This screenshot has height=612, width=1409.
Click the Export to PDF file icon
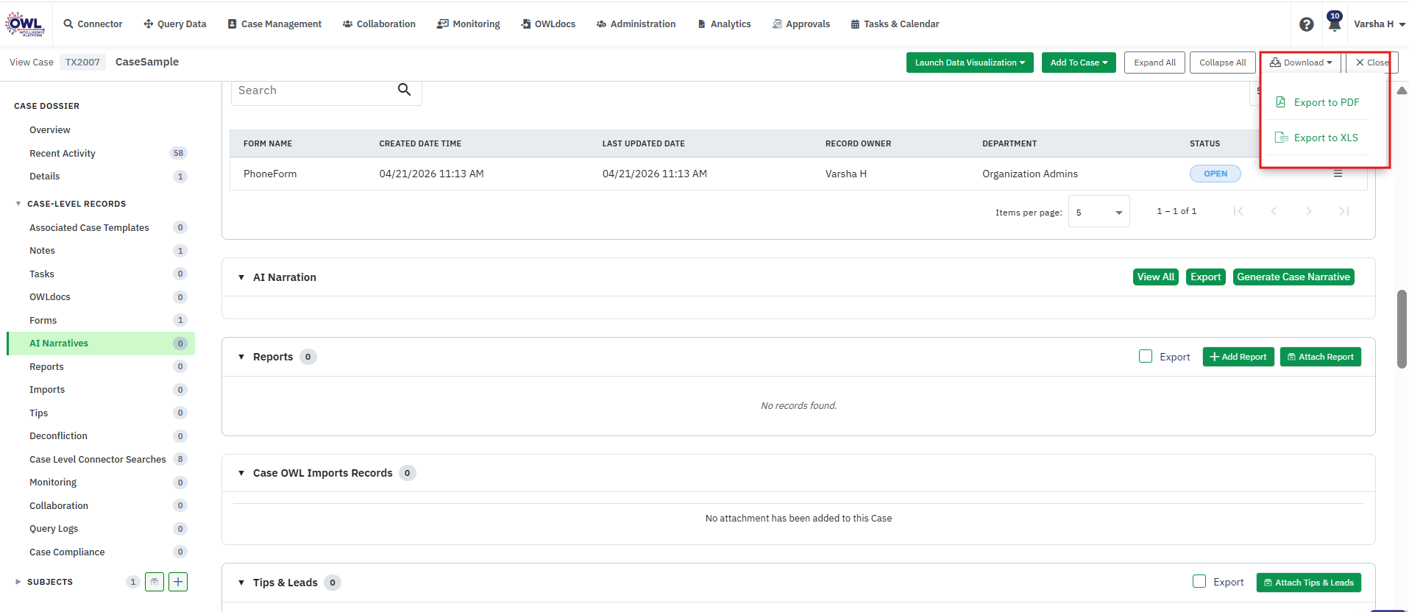(x=1280, y=102)
